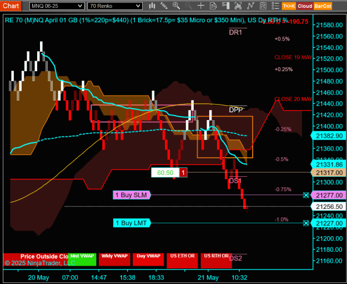Click the DS1 pivot label
The width and height of the screenshot is (347, 284).
click(235, 181)
